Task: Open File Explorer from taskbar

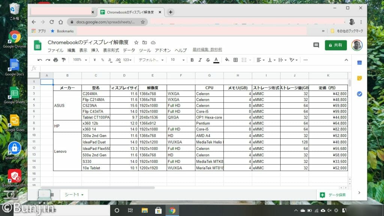Action: click(x=145, y=210)
